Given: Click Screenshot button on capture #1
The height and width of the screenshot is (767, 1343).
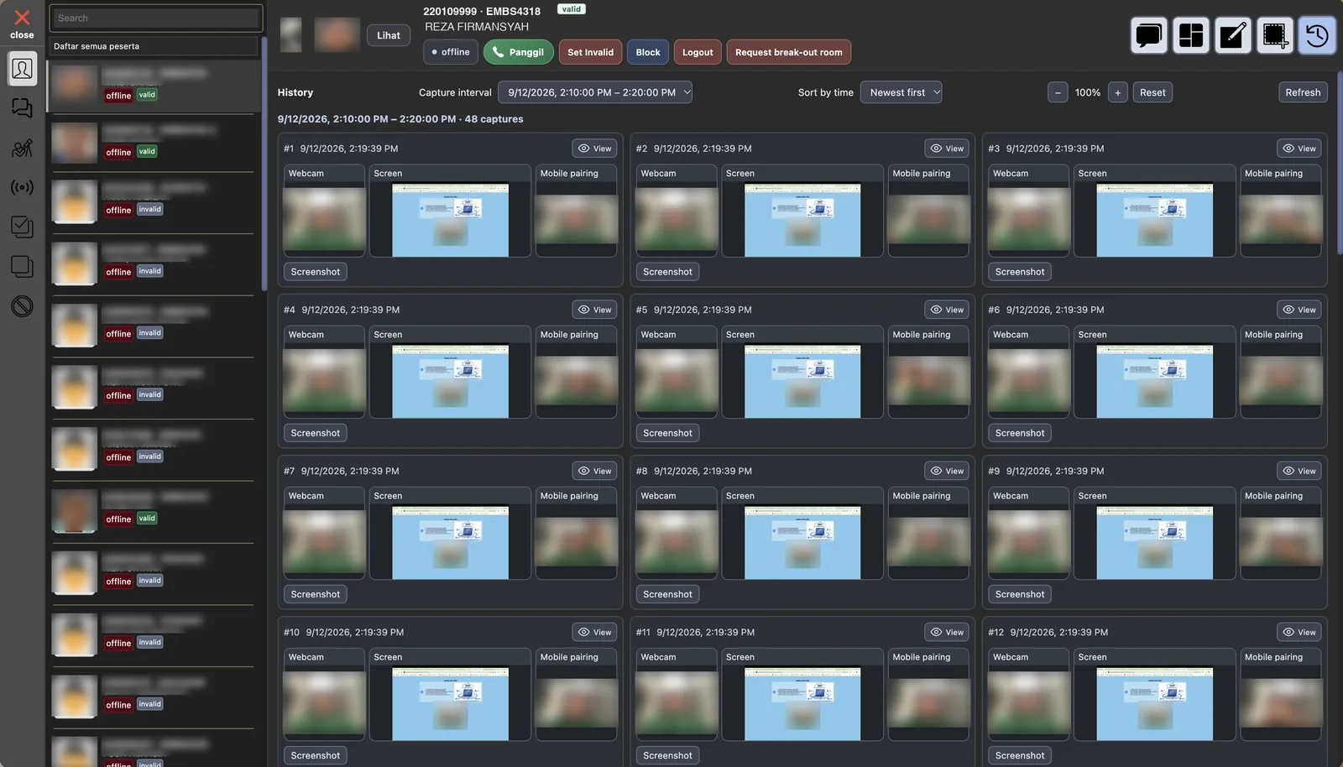Looking at the screenshot, I should pyautogui.click(x=316, y=272).
